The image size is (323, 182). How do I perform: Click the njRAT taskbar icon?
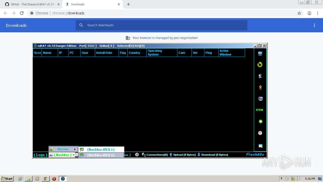click(63, 179)
